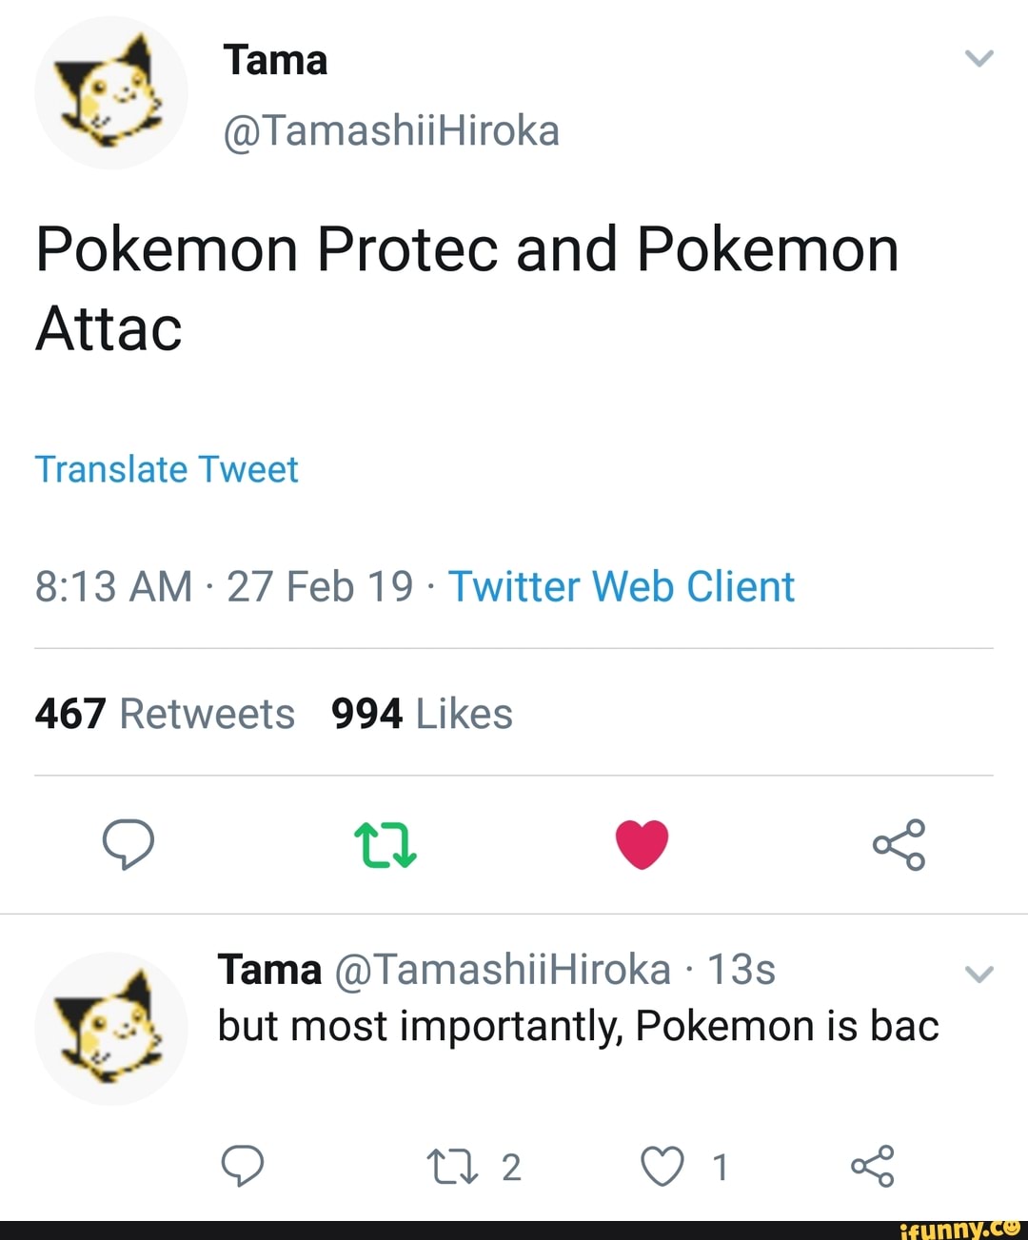The height and width of the screenshot is (1240, 1028).
Task: Open Tama's avatar on the main tweet
Action: [110, 93]
